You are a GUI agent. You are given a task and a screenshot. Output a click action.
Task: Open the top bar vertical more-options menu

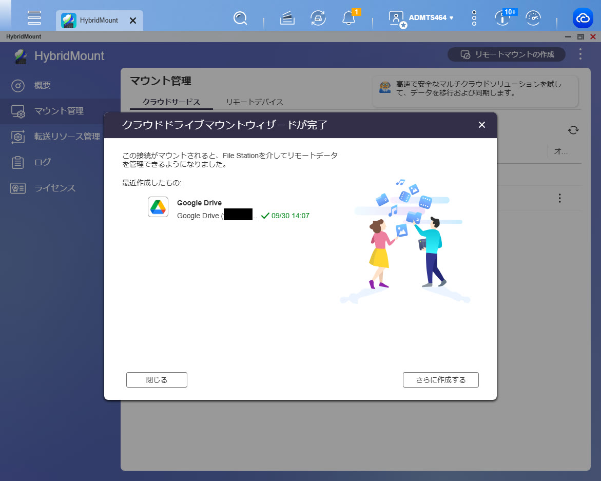[474, 18]
